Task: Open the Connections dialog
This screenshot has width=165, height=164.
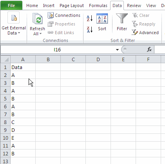Action: click(x=64, y=15)
